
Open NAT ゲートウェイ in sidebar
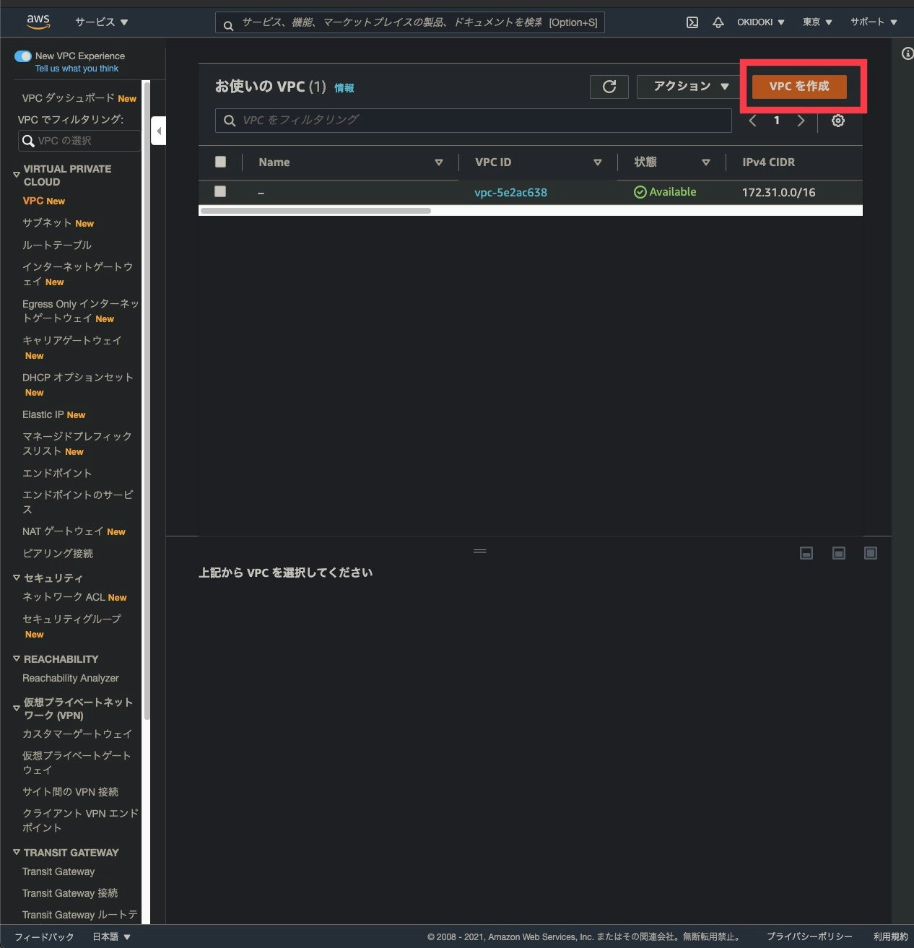[63, 531]
